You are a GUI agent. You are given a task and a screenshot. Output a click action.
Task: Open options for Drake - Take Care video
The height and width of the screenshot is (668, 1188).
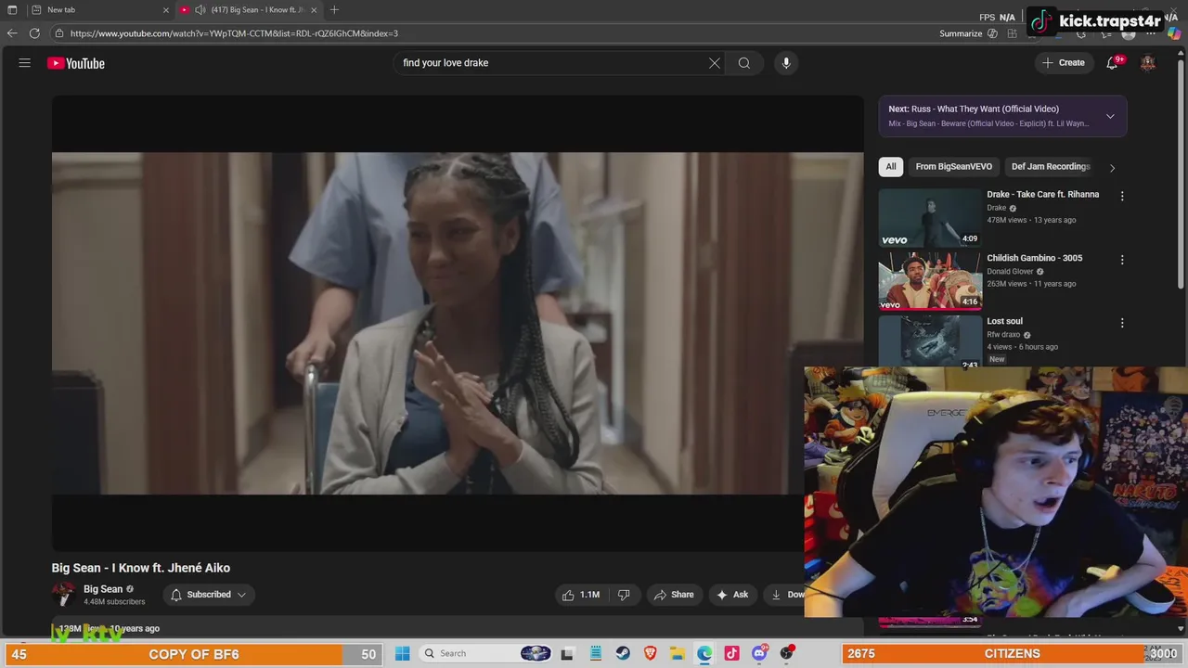[1122, 196]
